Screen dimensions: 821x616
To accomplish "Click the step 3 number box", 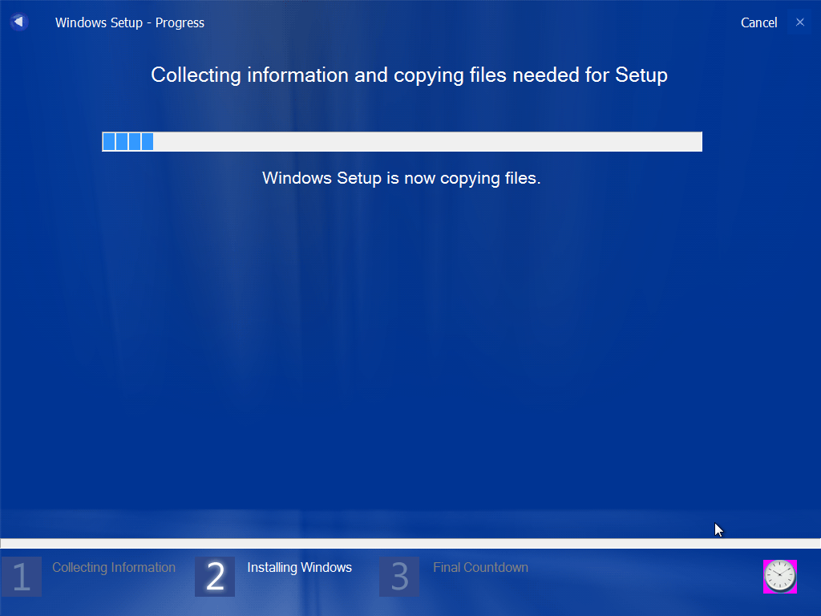I will (399, 577).
